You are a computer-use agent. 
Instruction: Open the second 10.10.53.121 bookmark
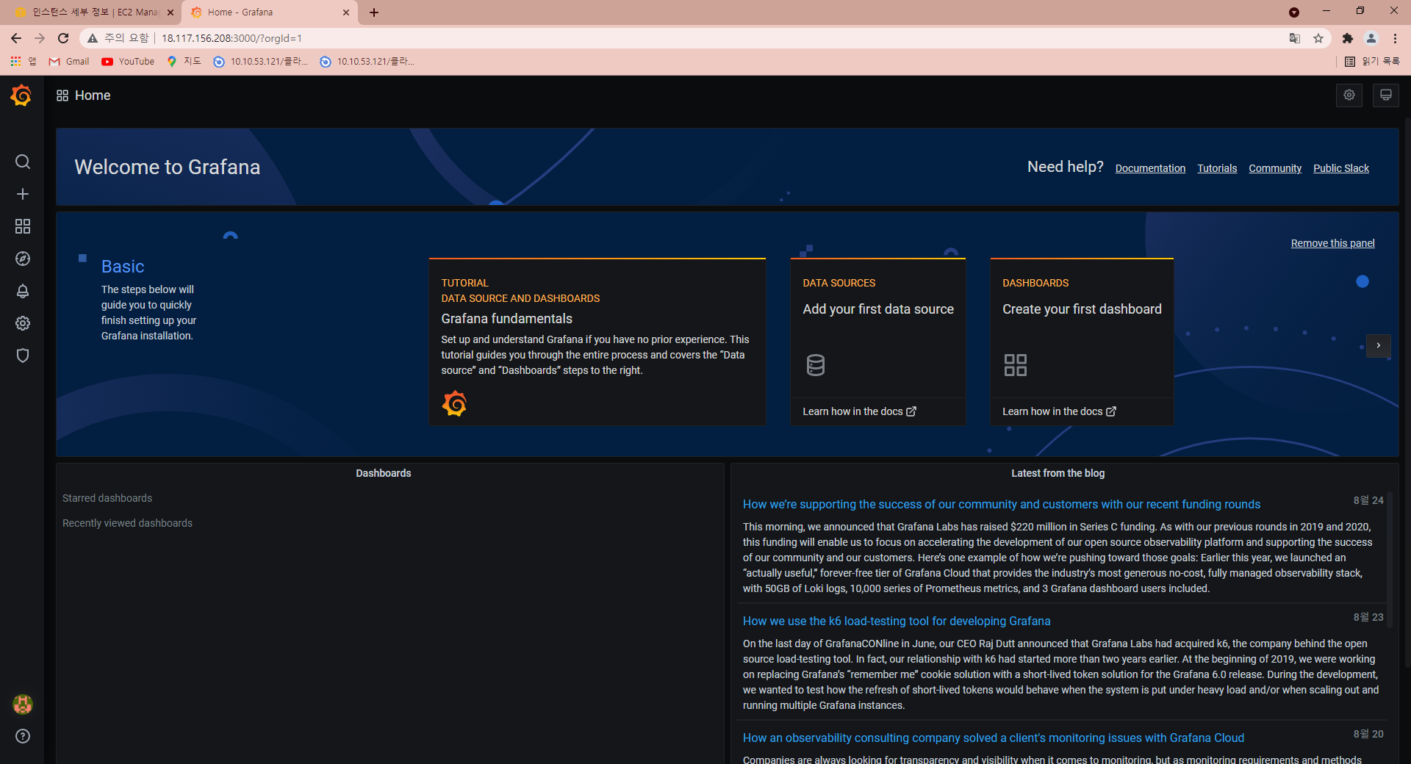367,62
